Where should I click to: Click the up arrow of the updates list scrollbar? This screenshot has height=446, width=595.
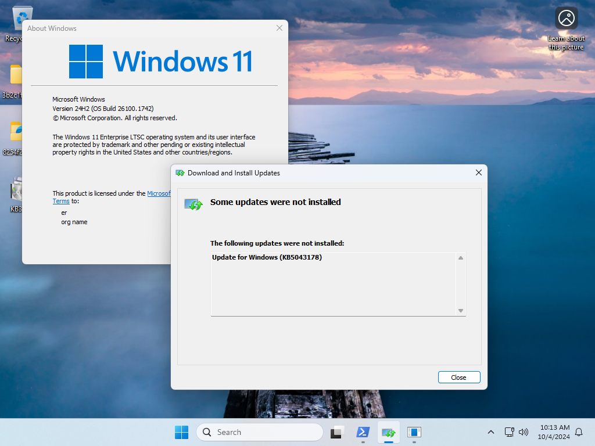point(461,258)
